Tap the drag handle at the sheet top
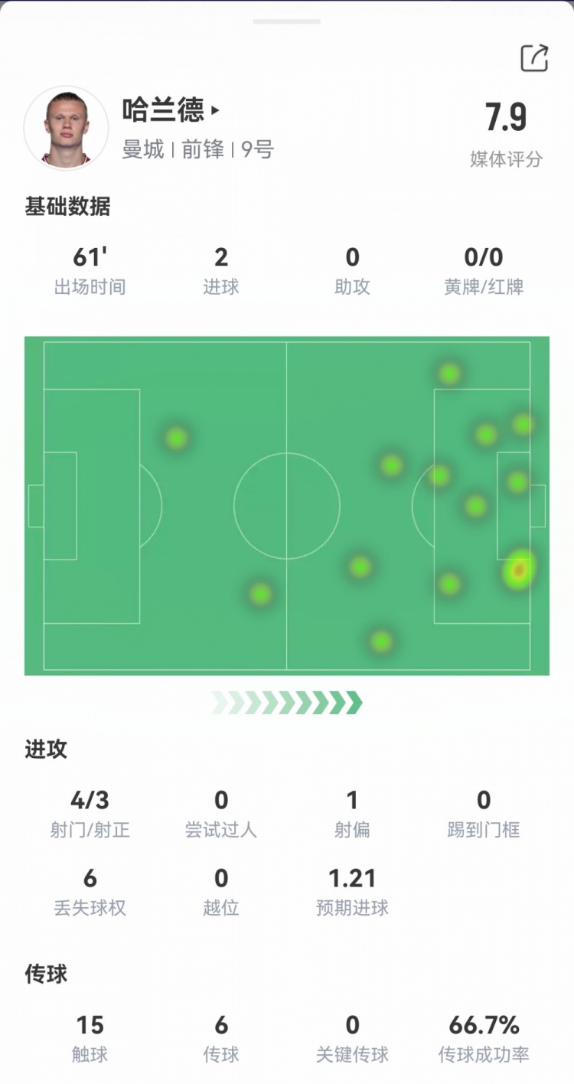574x1084 pixels. click(286, 21)
